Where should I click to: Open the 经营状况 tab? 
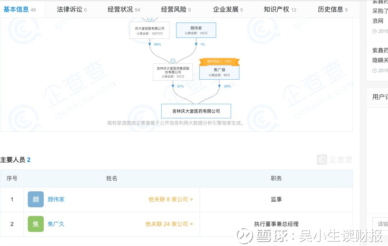point(124,9)
